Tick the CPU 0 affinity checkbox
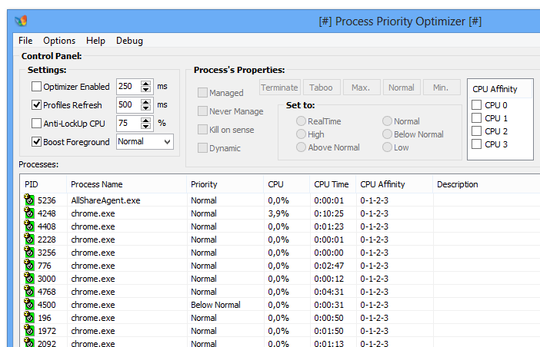 [477, 105]
